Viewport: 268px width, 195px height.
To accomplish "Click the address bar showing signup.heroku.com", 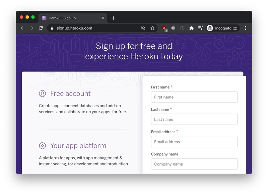I will [84, 28].
